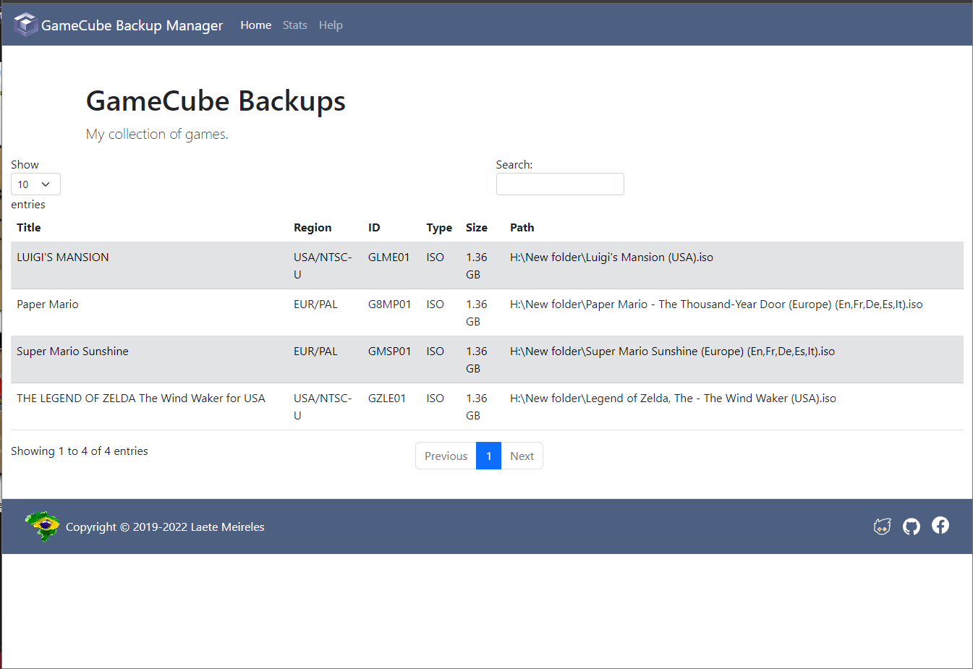Click the GameCube Backups page heading
Screen dimensions: 973x669
pos(216,101)
